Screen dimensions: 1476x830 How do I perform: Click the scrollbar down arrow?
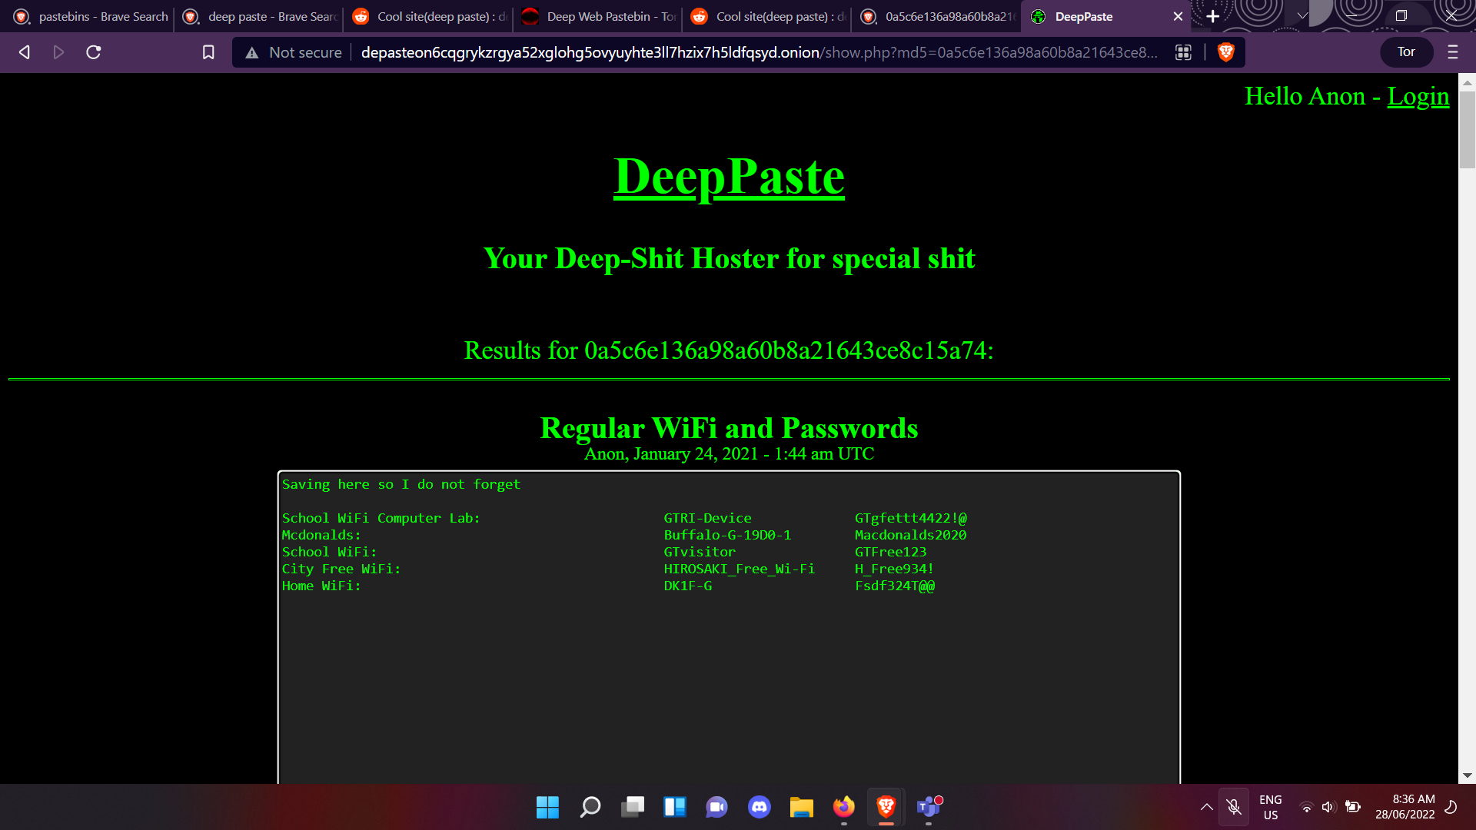pos(1468,775)
